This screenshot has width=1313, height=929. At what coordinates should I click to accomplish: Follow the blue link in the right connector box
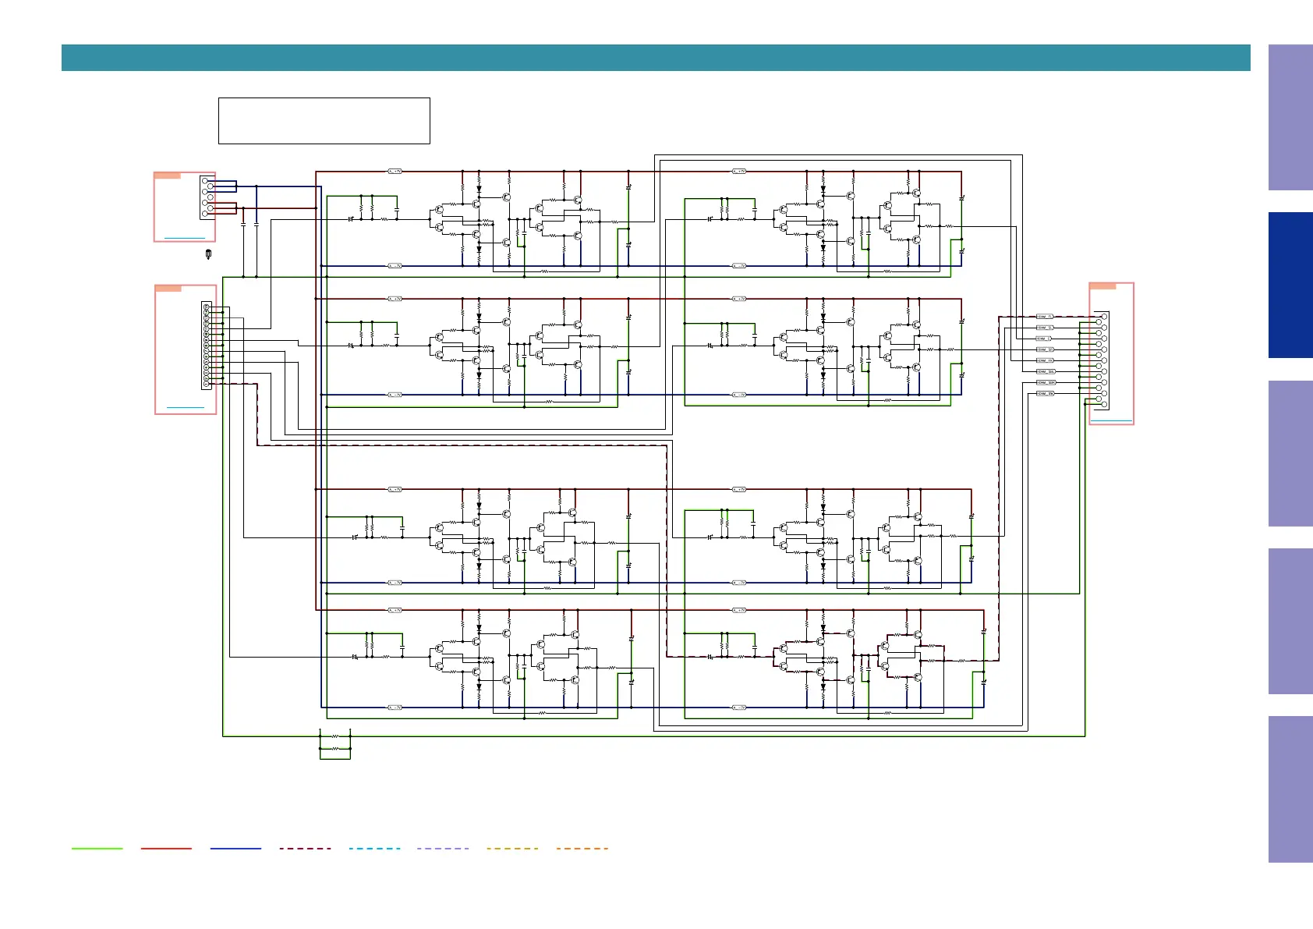[1111, 420]
